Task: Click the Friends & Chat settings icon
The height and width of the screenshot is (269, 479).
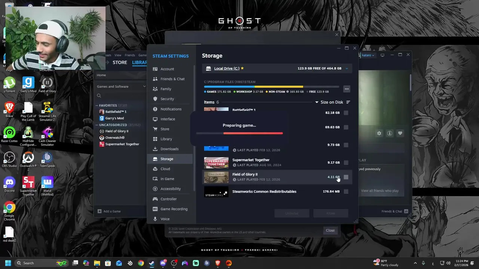Action: point(155,79)
